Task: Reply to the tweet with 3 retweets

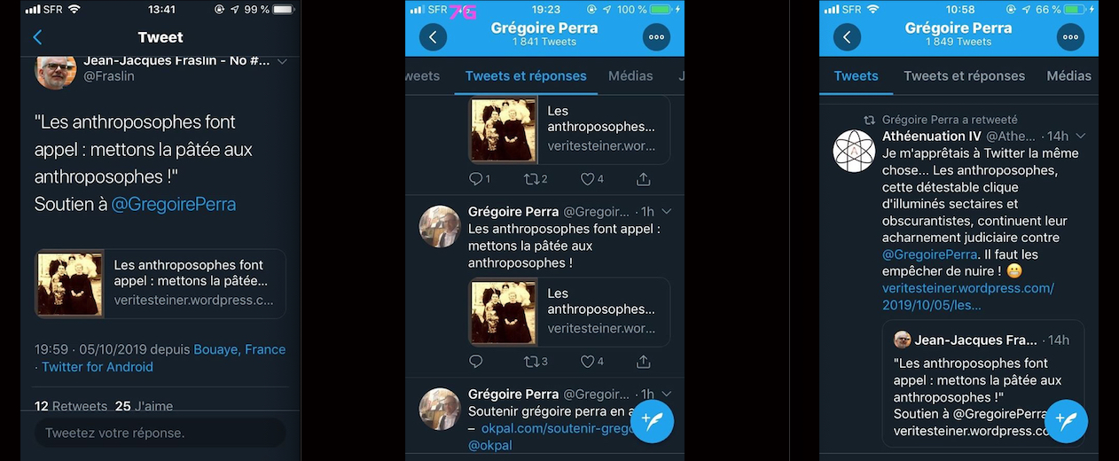Action: click(476, 361)
